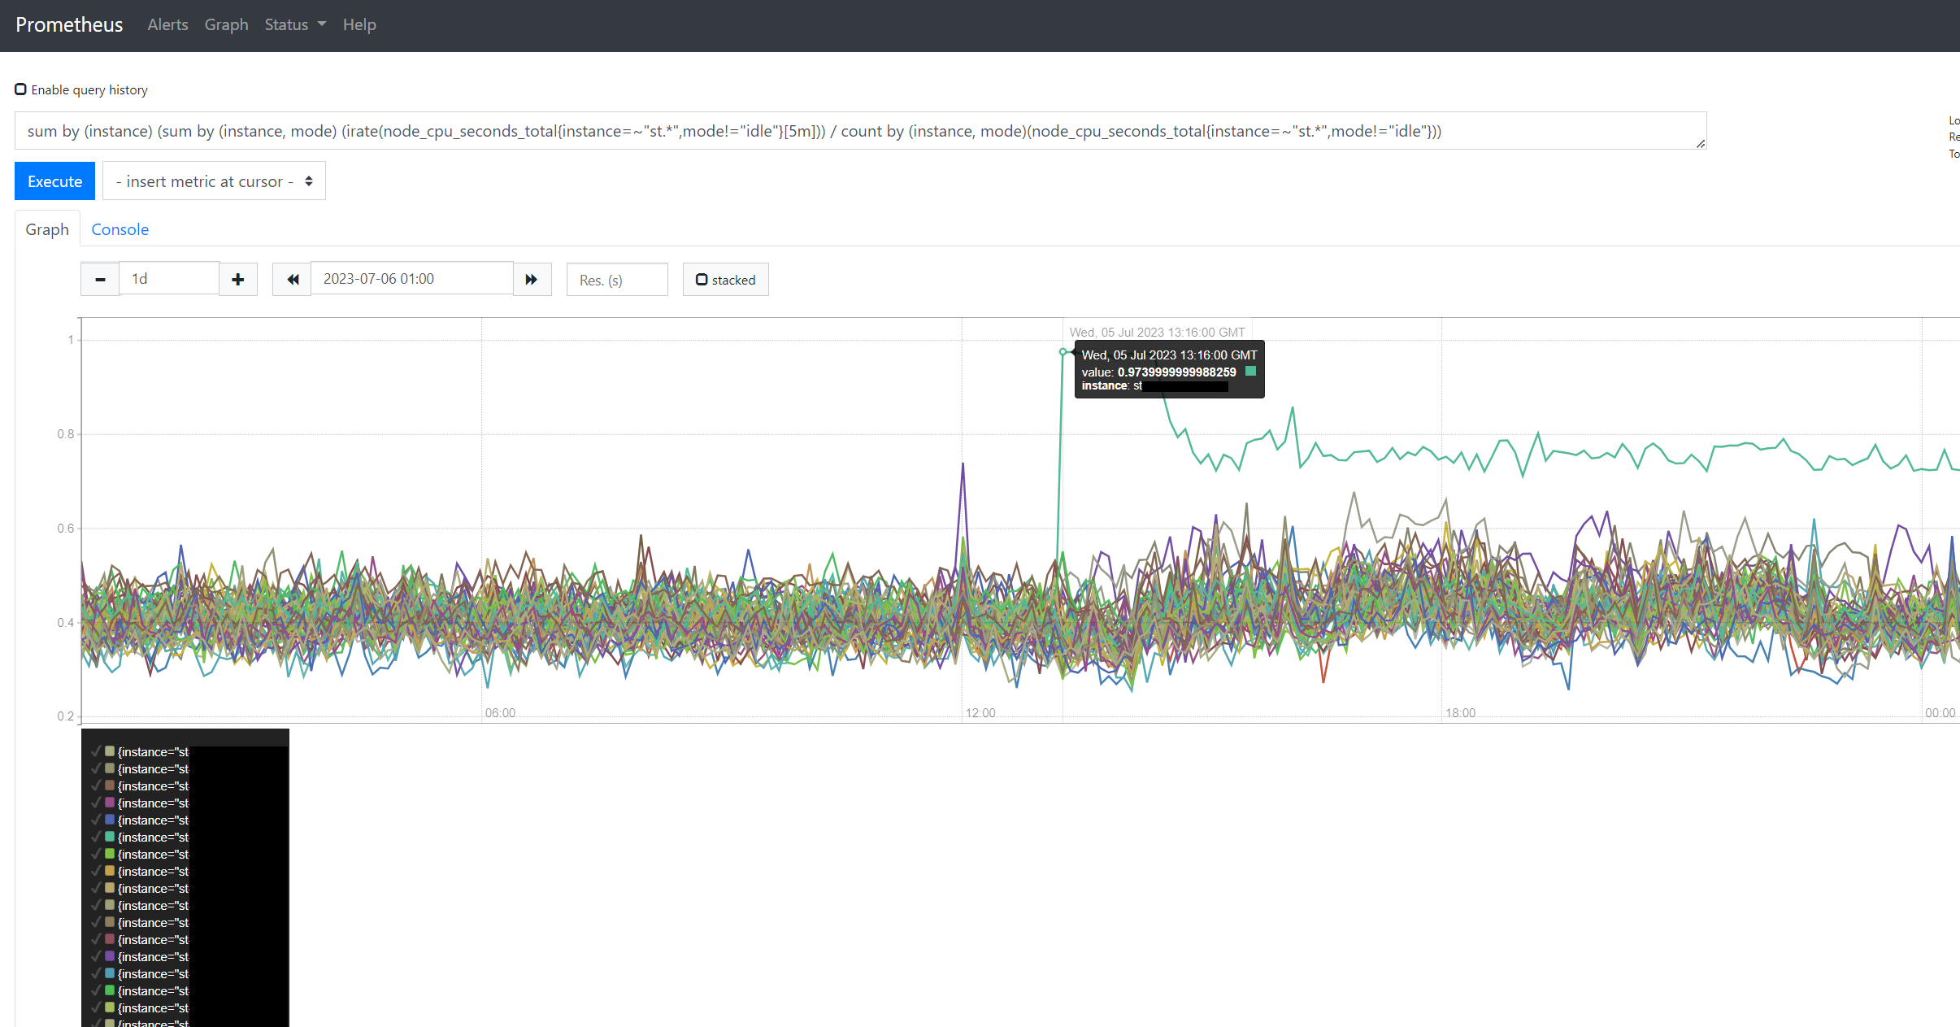Viewport: 1960px width, 1027px height.
Task: Toggle the second legend series checkmark
Action: click(96, 768)
